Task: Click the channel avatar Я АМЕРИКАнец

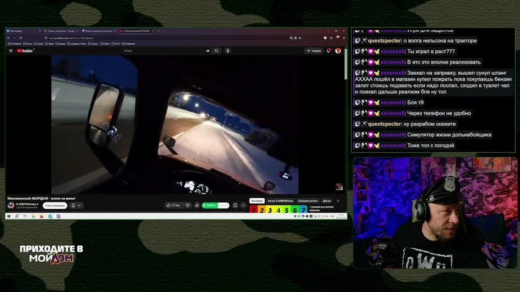Action: coord(11,205)
